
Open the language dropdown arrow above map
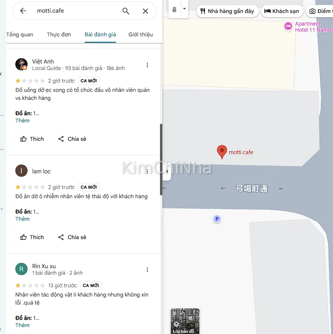click(184, 9)
